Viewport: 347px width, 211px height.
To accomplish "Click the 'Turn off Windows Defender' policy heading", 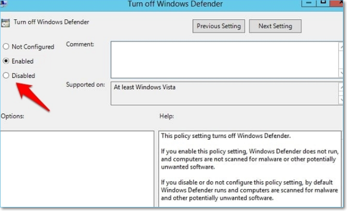I will coord(51,22).
